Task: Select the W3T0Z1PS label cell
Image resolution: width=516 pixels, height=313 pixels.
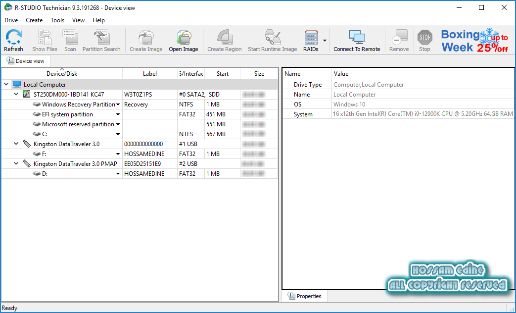Action: click(150, 94)
